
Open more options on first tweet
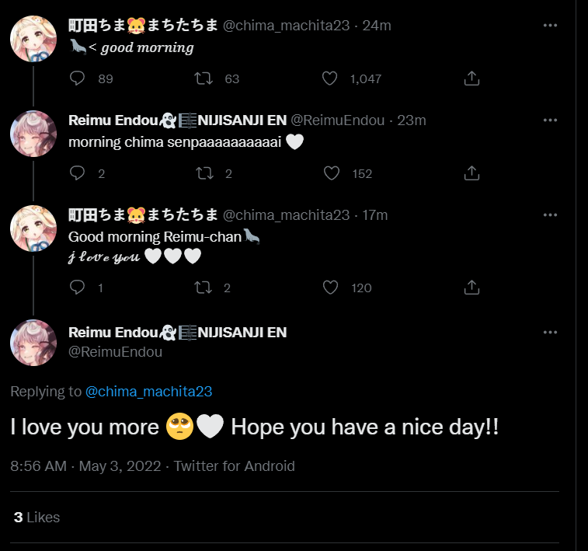pos(550,26)
